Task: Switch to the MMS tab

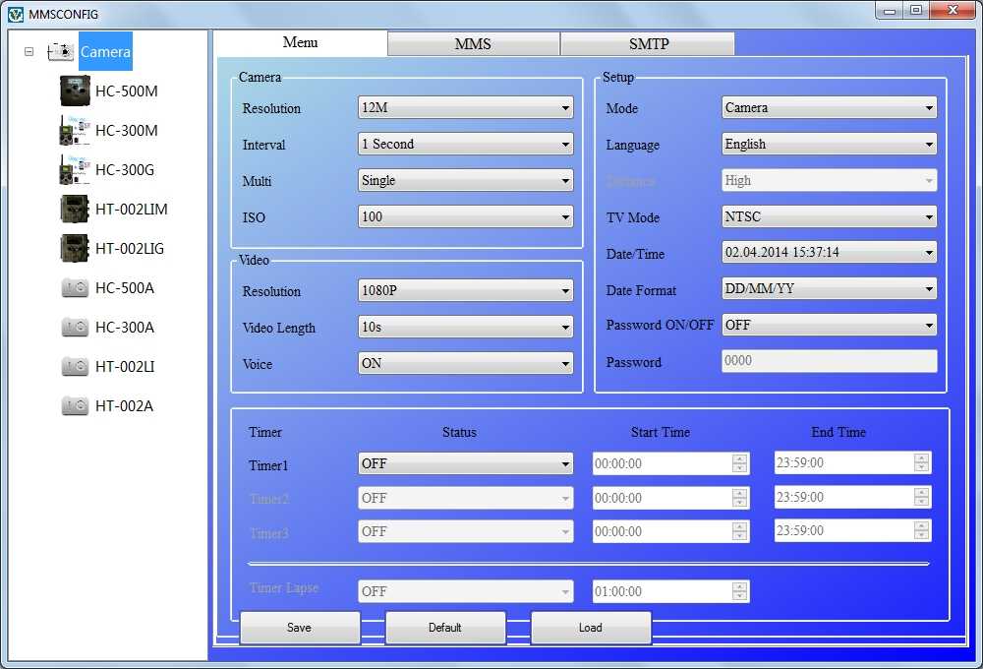Action: click(473, 44)
